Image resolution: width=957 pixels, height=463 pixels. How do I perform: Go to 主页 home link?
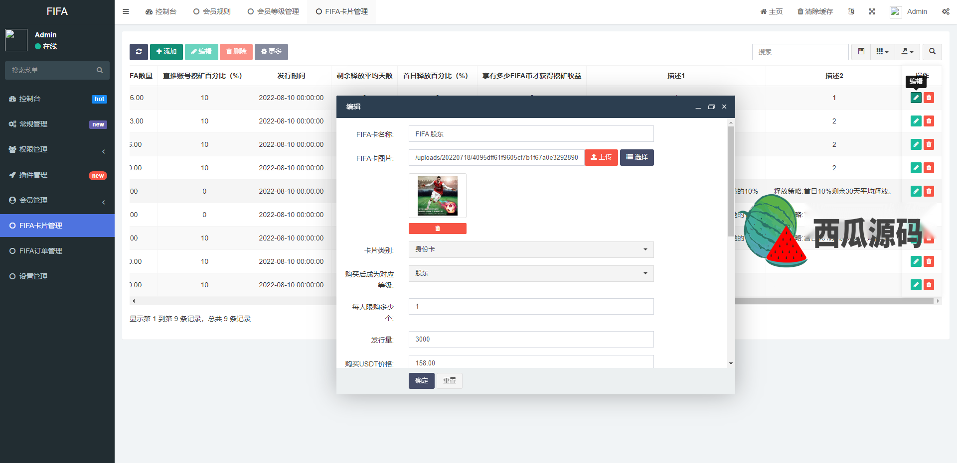pos(772,11)
